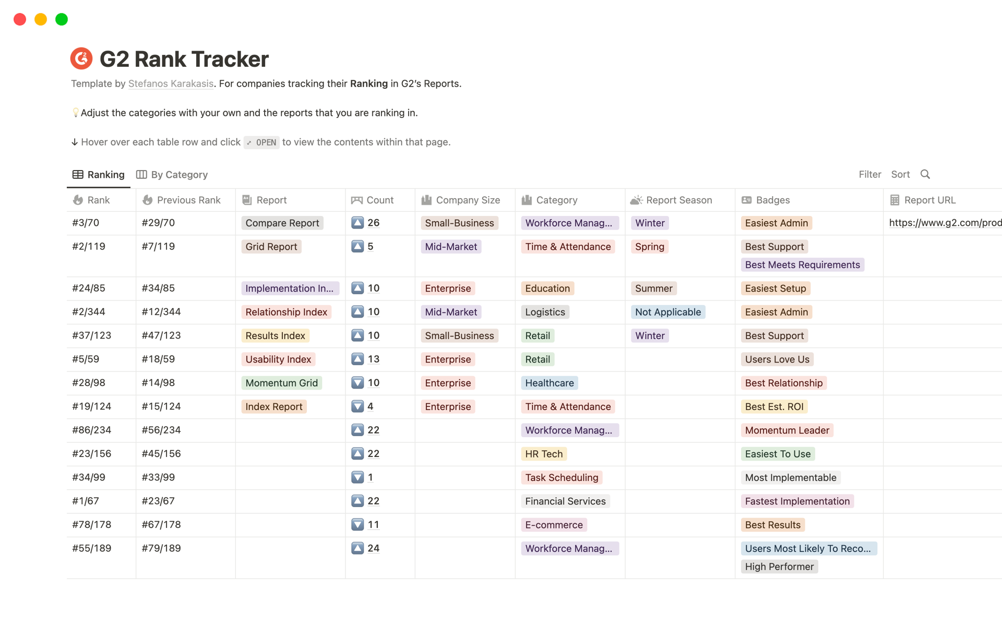1002x626 pixels.
Task: Click the Report URL column header icon
Action: pyautogui.click(x=893, y=200)
